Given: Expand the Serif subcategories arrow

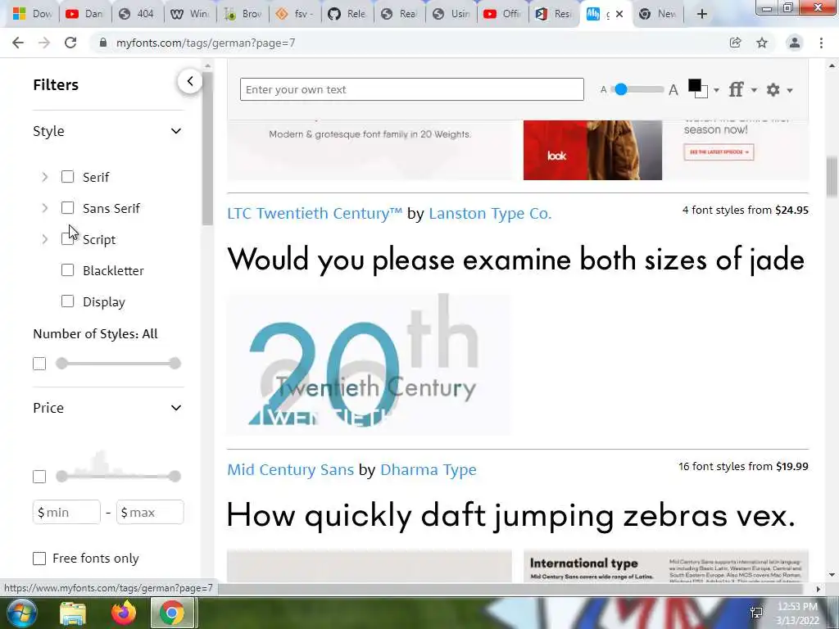Looking at the screenshot, I should tap(45, 177).
